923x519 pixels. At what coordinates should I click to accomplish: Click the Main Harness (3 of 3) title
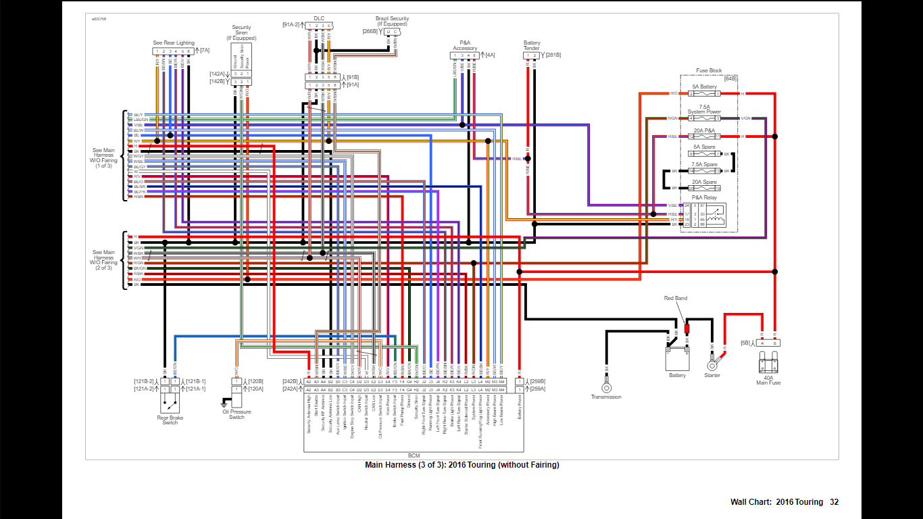point(461,465)
